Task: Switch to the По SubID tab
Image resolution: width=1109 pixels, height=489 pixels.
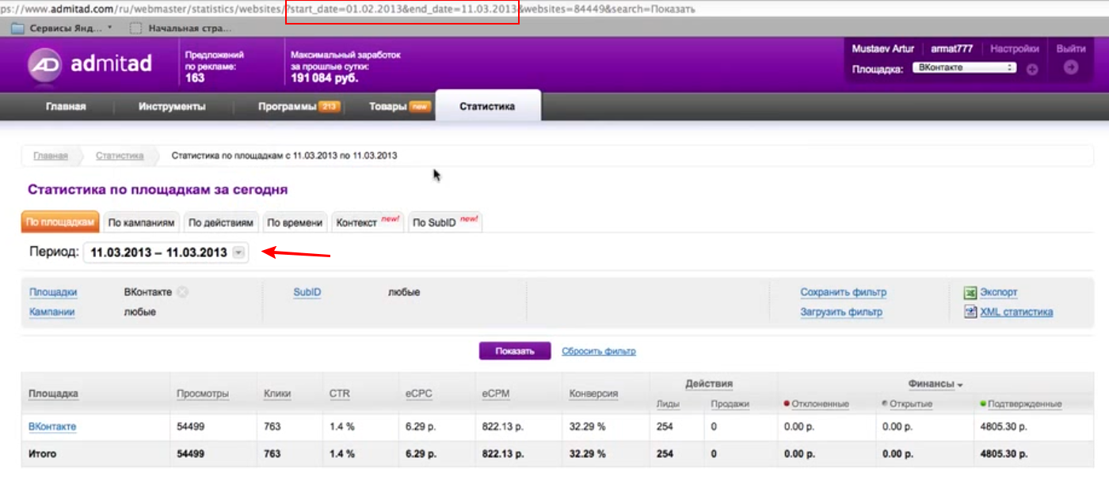Action: (445, 223)
